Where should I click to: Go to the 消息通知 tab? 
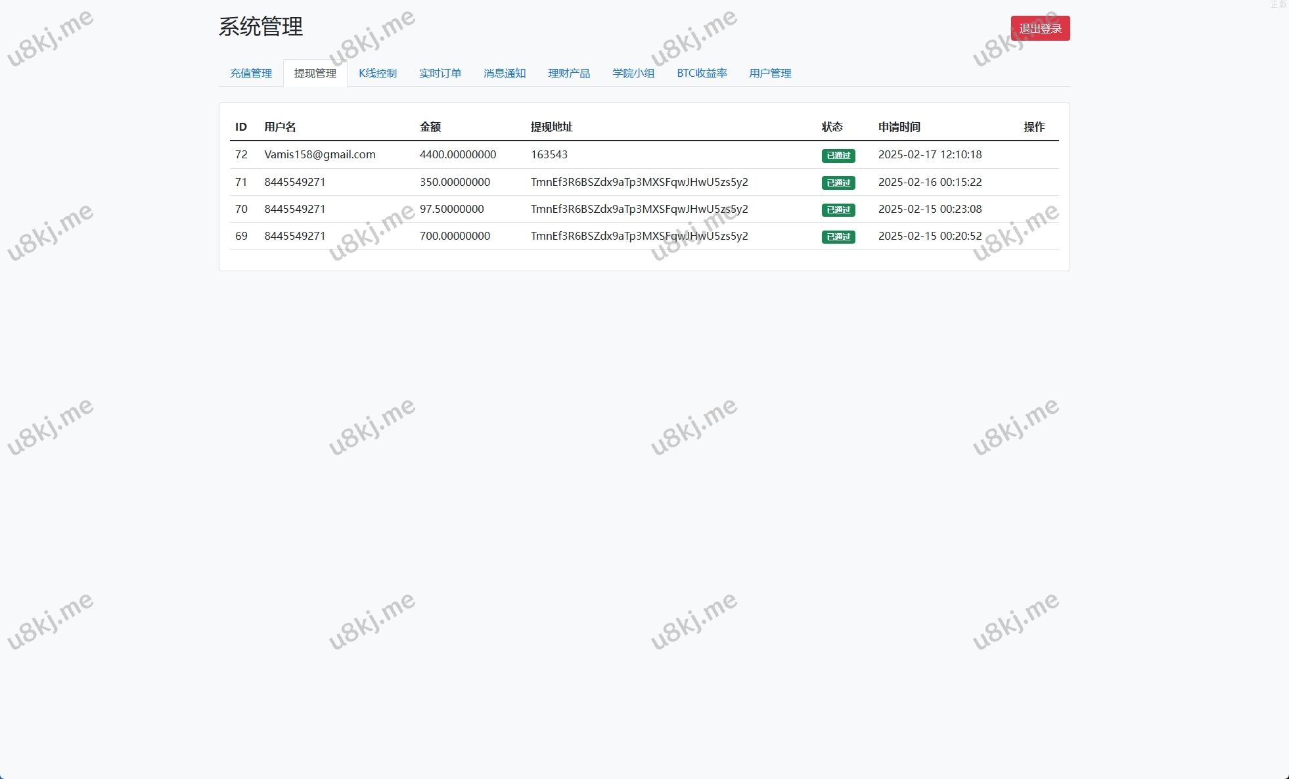tap(504, 73)
